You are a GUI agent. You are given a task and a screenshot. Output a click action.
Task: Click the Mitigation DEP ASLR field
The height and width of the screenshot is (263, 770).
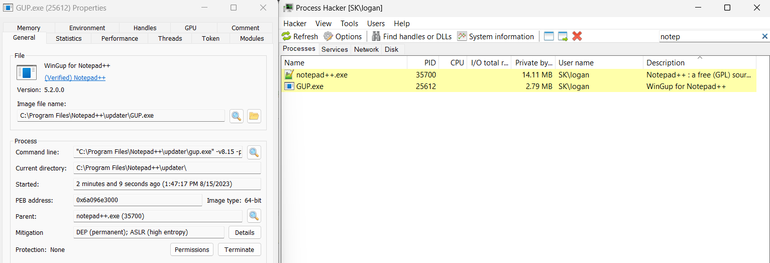[149, 232]
